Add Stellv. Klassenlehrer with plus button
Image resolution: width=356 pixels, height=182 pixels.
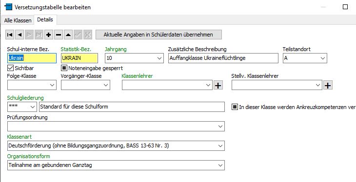[328, 85]
